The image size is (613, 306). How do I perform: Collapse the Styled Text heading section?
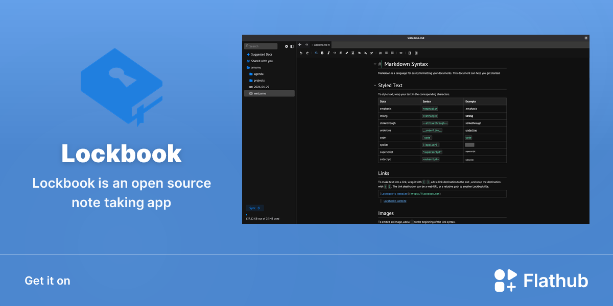coord(374,86)
